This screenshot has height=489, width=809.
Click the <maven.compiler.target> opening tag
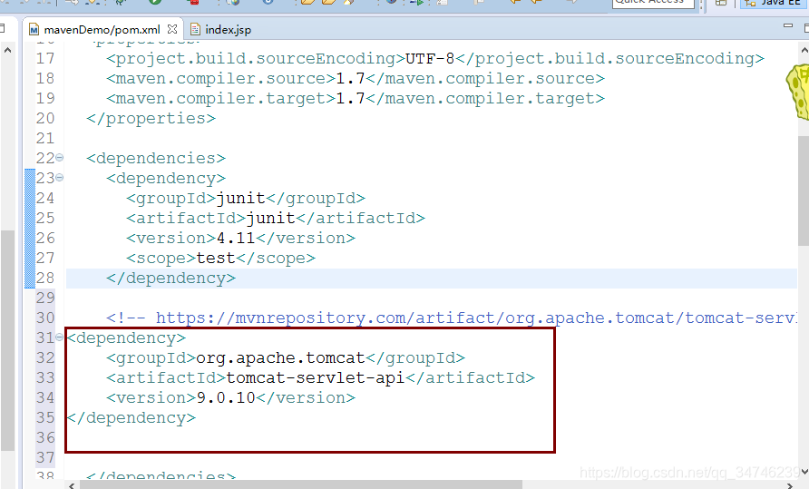(220, 99)
